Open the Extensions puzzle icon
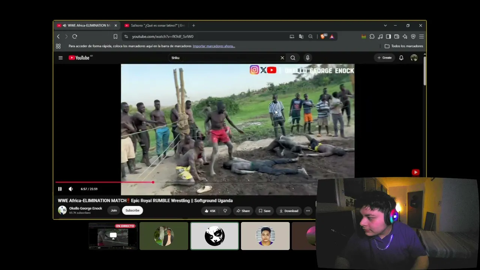Viewport: 480px width, 270px height. click(372, 36)
